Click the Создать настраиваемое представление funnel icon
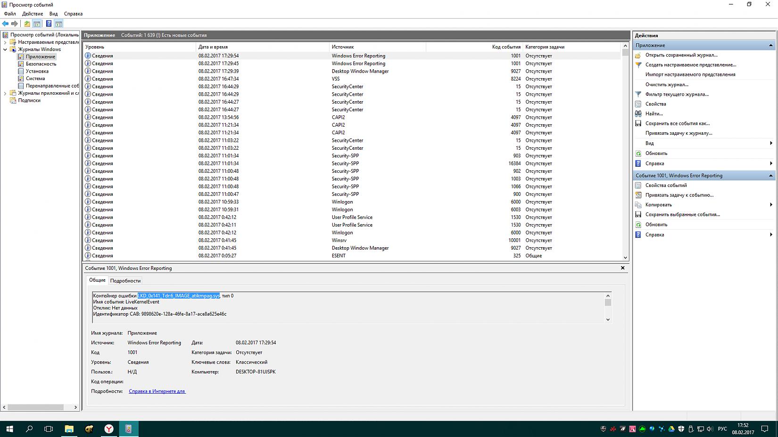Screen dimensions: 778x437 638,65
